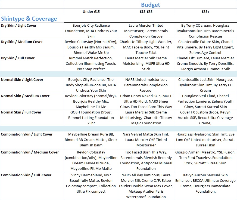Click the cell starting 'Giorgio Armani Maestro, YSL Fusion'
The width and height of the screenshot is (237, 200).
pos(205,161)
